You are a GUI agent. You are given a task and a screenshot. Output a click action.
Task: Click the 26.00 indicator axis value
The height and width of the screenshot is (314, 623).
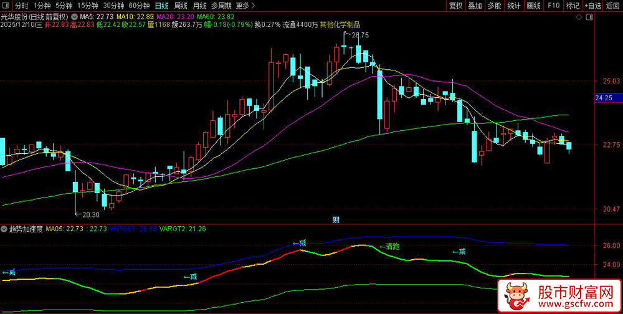(x=611, y=245)
